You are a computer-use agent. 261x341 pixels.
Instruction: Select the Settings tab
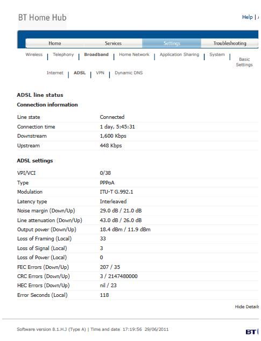172,43
